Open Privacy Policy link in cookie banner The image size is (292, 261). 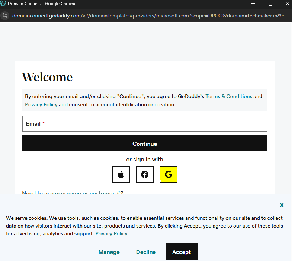tap(111, 233)
